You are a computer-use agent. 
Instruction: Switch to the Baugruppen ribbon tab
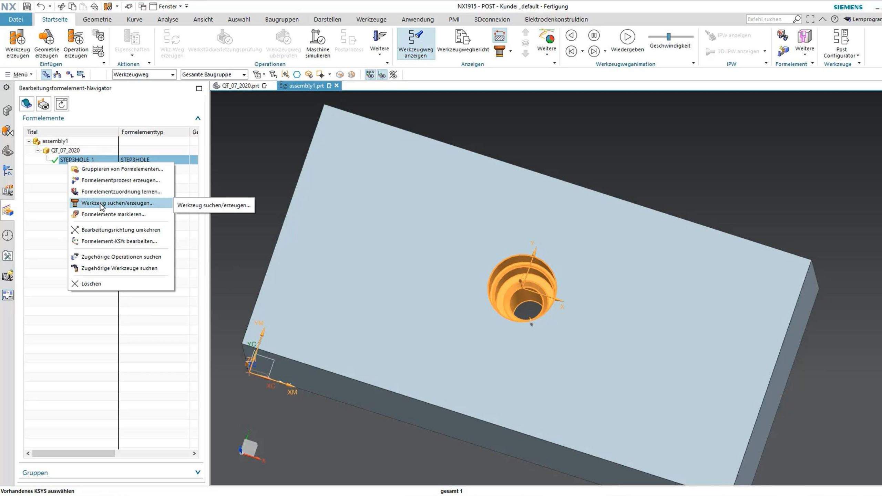point(281,19)
